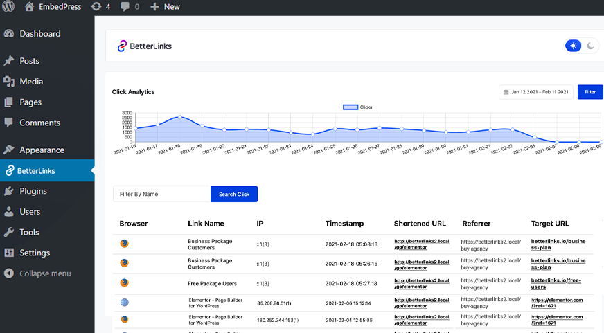604x333 pixels.
Task: Open shortened URL in 05:08:13 row
Action: [x=422, y=244]
